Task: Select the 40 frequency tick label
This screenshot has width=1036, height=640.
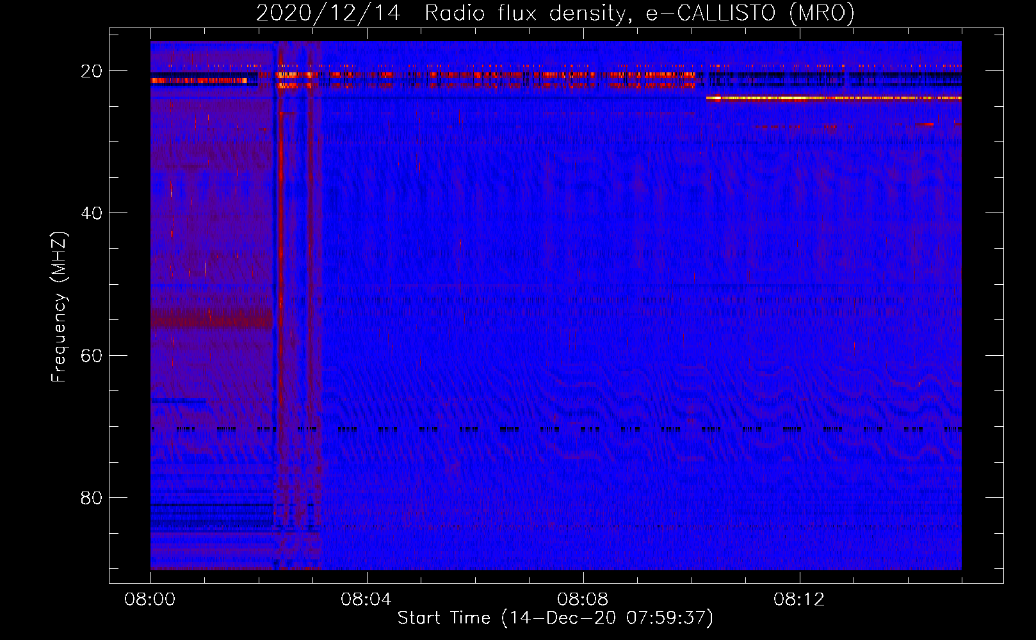Action: pos(92,213)
